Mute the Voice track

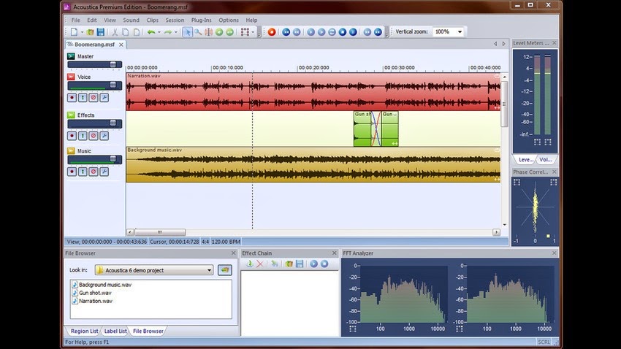(x=94, y=97)
